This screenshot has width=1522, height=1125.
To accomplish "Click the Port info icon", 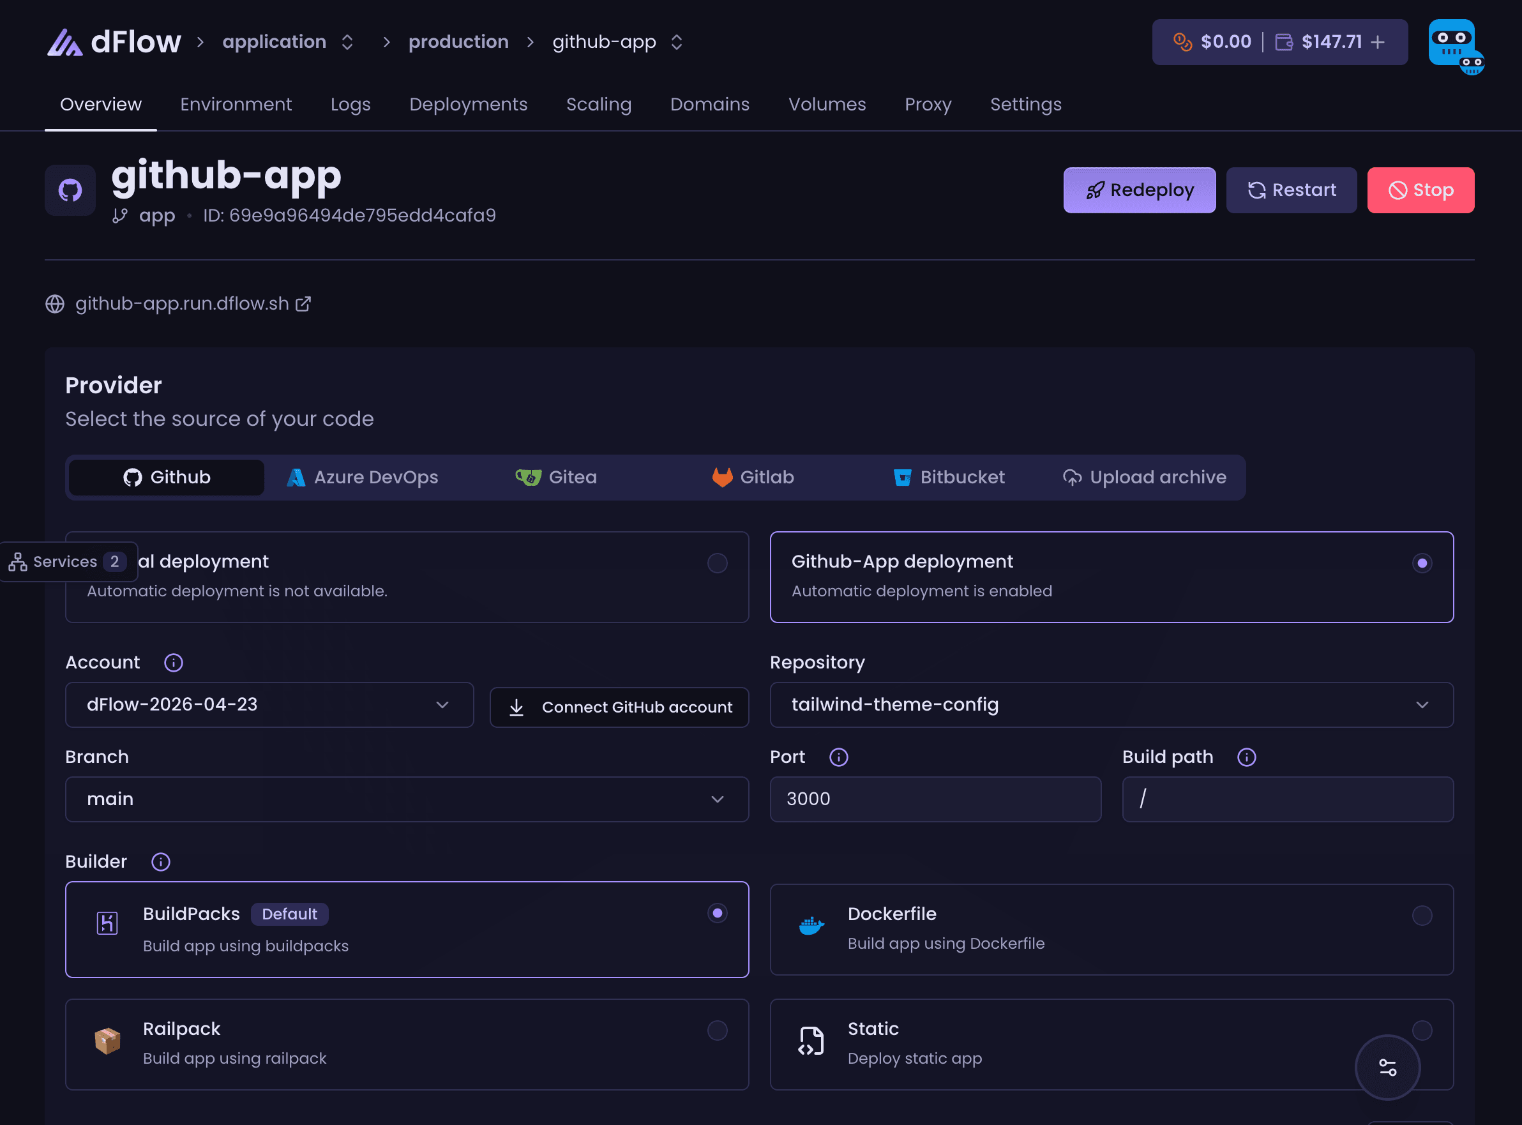I will click(x=838, y=757).
